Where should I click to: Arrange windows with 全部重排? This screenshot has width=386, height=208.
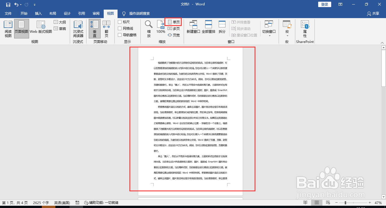pos(208,27)
